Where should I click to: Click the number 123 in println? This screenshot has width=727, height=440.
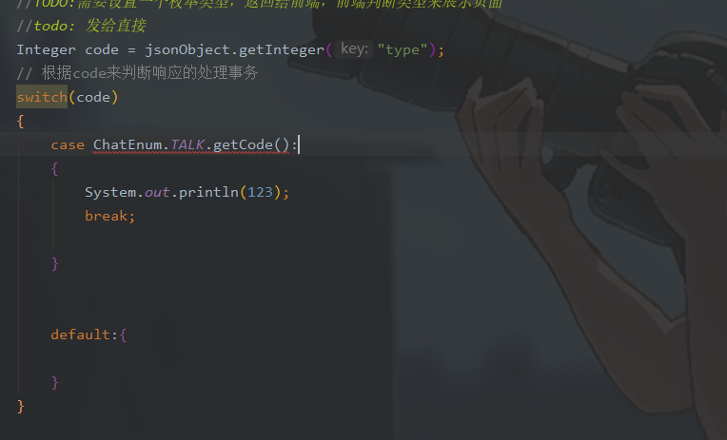click(260, 192)
